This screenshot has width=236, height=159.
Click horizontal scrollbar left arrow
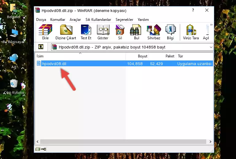click(38, 142)
